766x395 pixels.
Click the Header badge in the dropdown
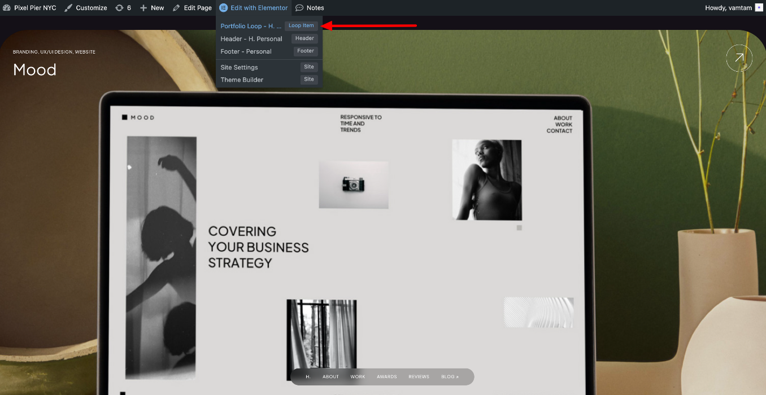click(x=304, y=38)
